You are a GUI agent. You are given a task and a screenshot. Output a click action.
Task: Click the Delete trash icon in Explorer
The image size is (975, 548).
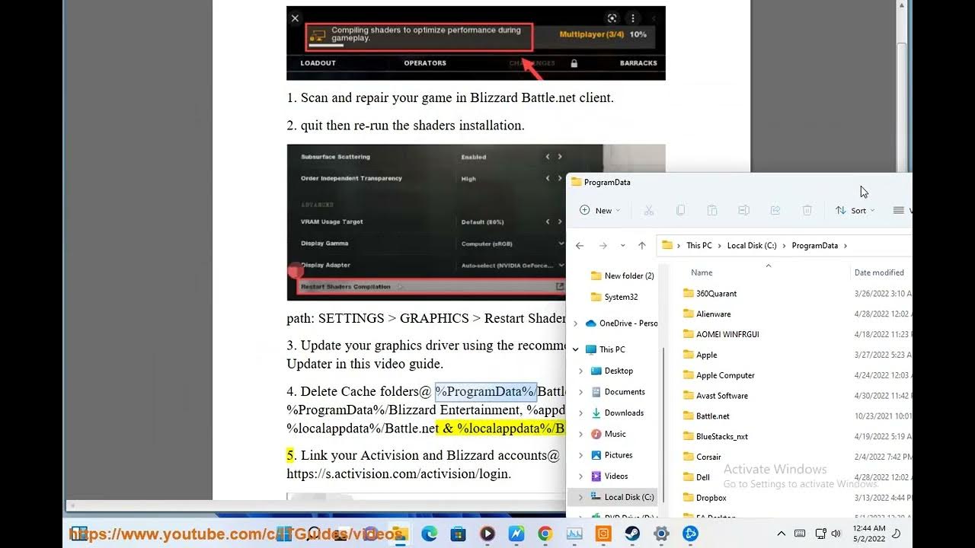pyautogui.click(x=807, y=210)
